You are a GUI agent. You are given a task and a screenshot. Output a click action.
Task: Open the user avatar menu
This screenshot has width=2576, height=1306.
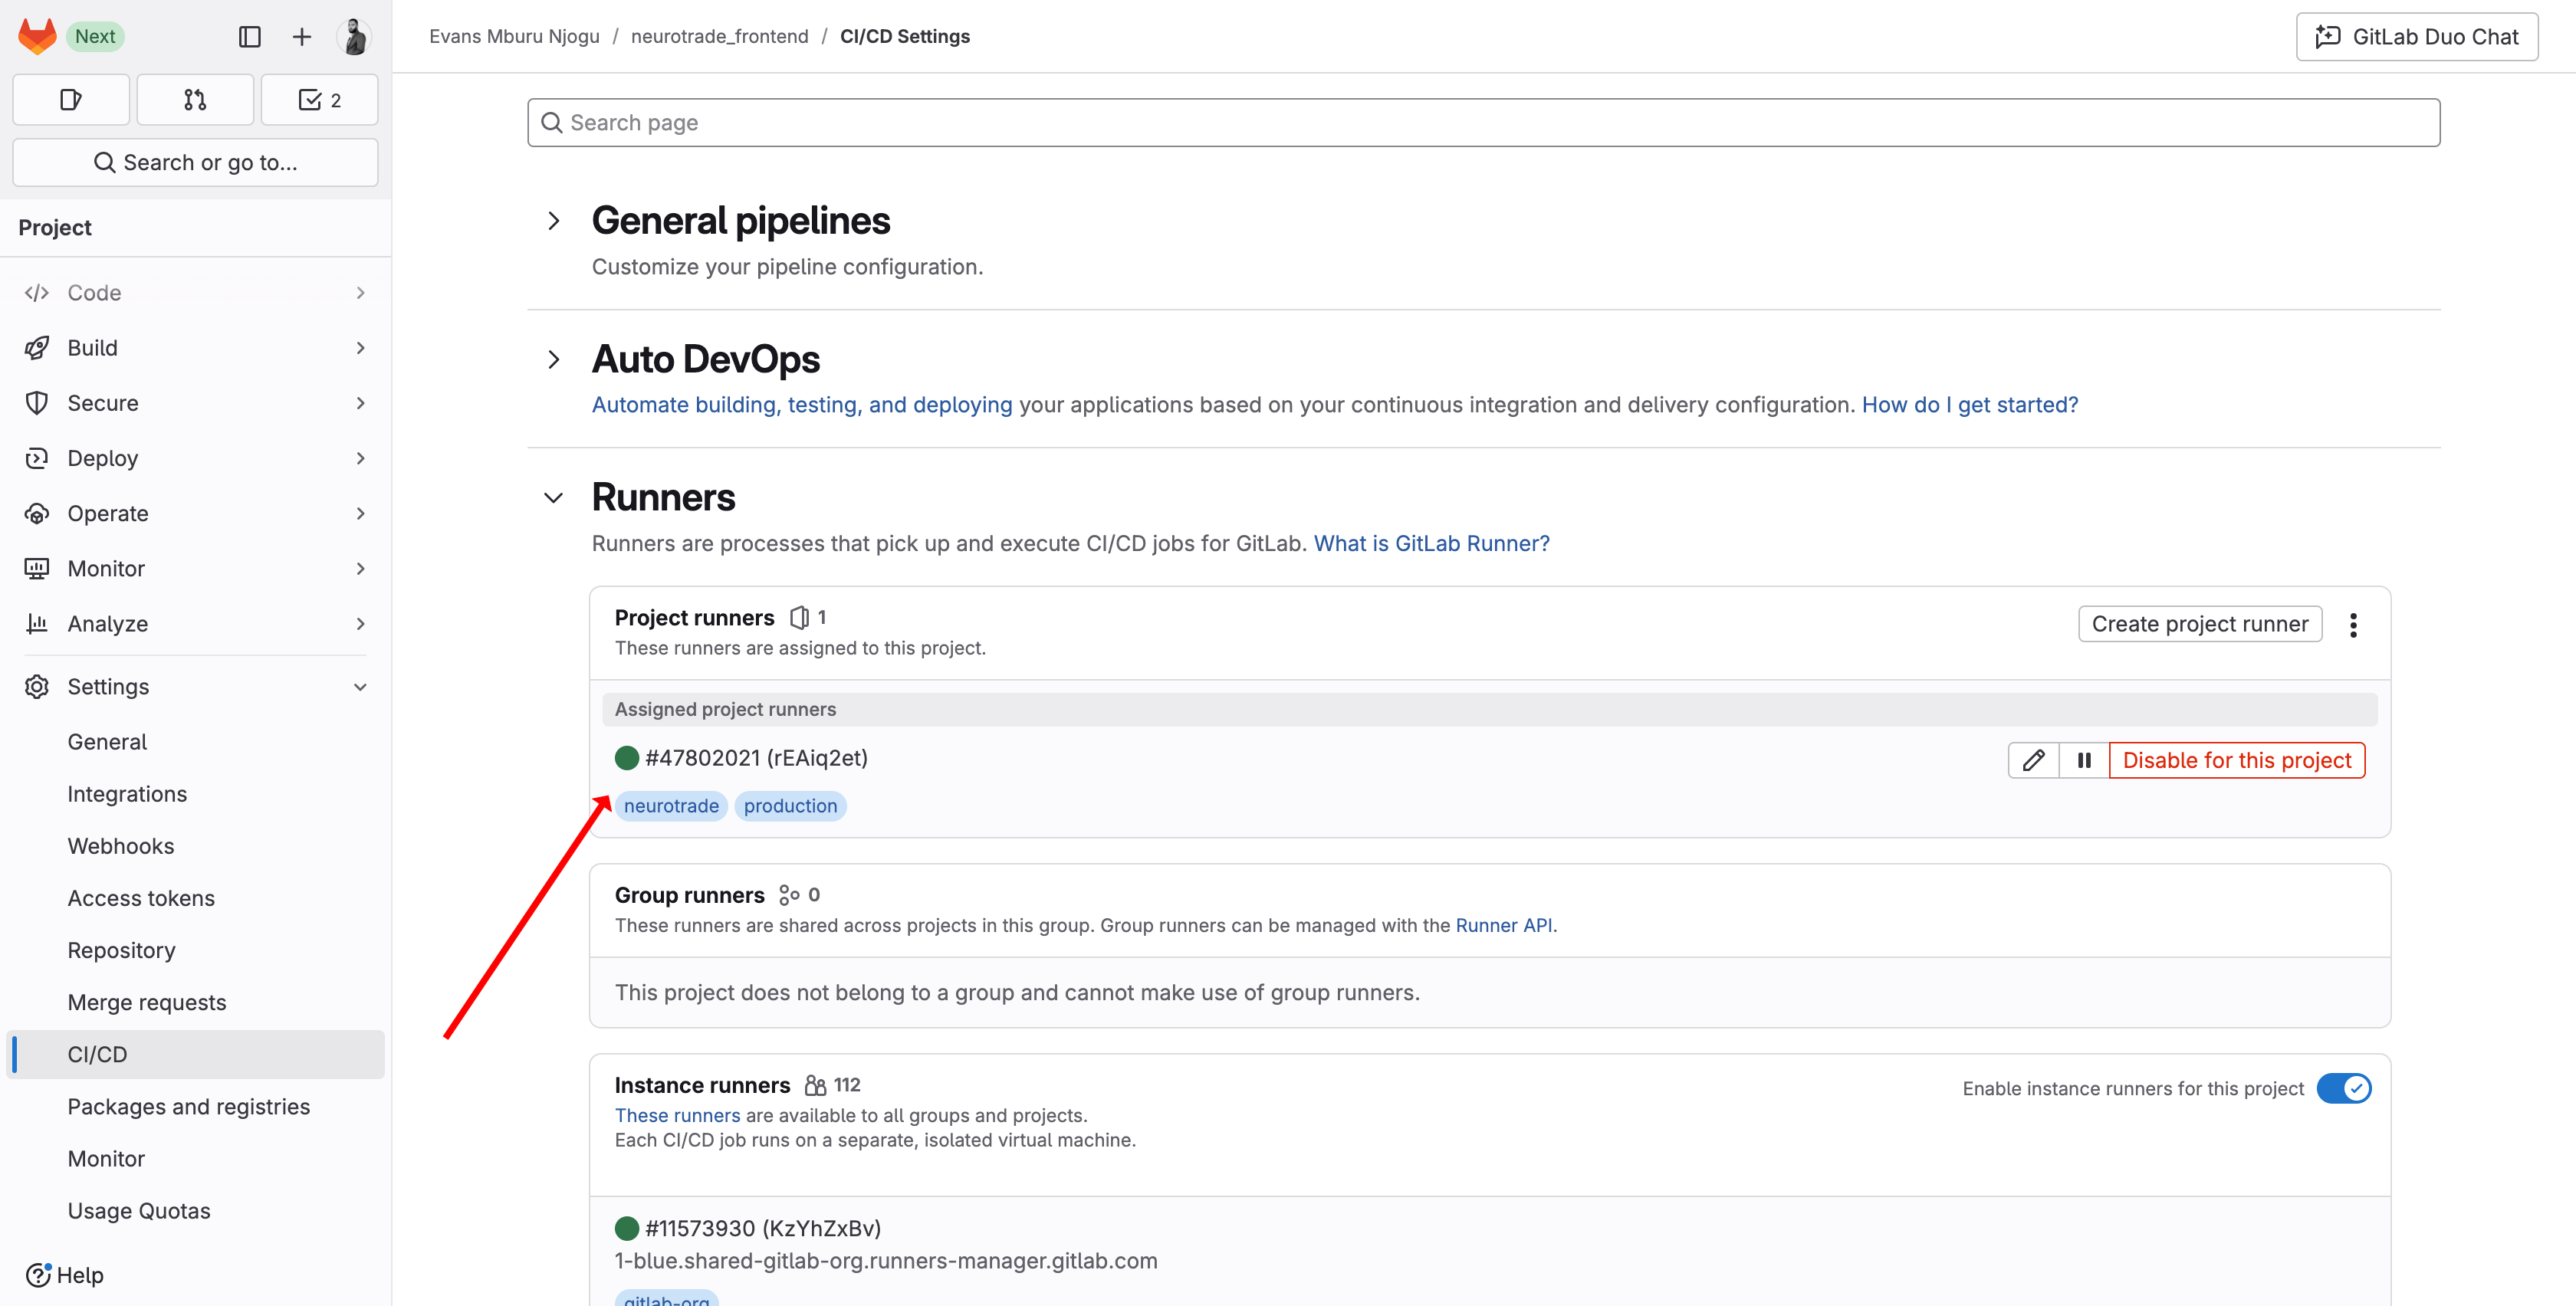354,37
